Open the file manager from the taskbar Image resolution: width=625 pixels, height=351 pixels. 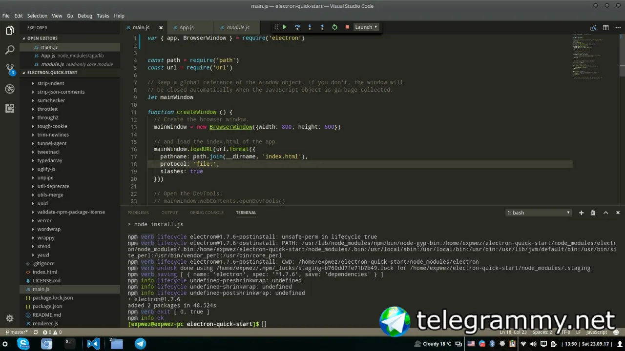[x=116, y=344]
